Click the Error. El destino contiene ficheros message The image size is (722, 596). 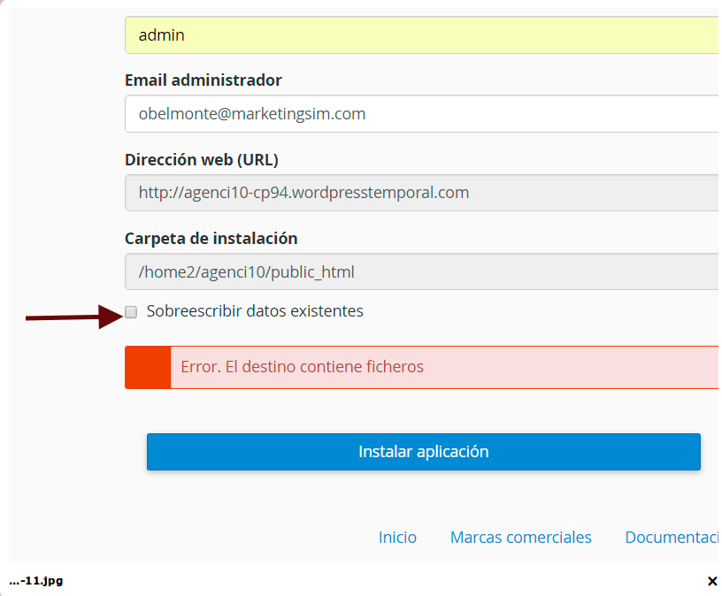[302, 367]
